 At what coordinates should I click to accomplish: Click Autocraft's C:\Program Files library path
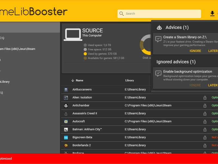[x=148, y=121]
